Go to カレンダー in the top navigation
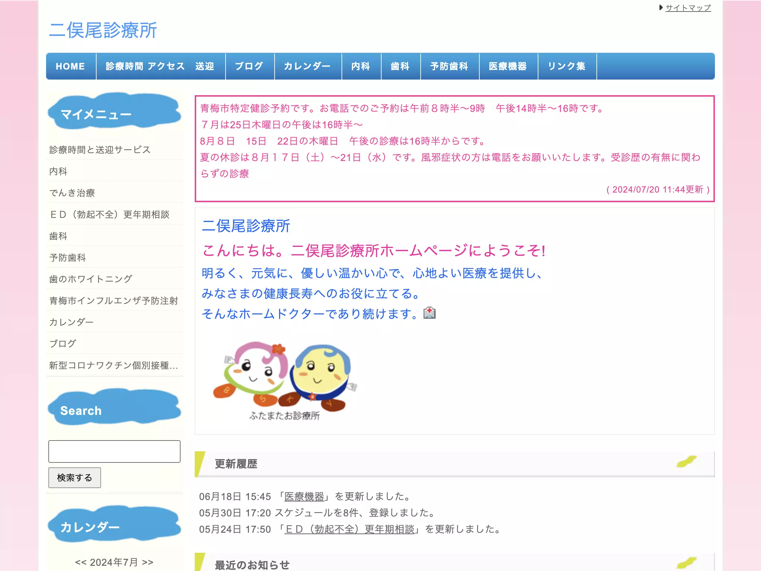Image resolution: width=761 pixels, height=571 pixels. tap(308, 66)
